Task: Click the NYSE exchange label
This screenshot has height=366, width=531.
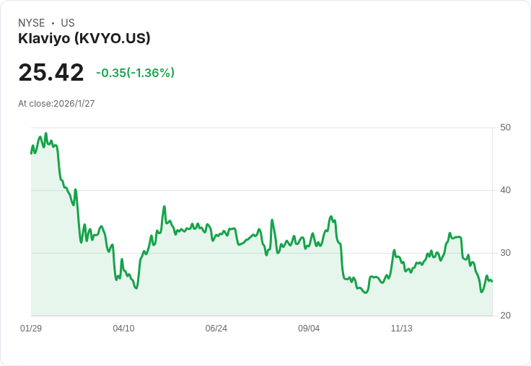Action: click(x=32, y=23)
